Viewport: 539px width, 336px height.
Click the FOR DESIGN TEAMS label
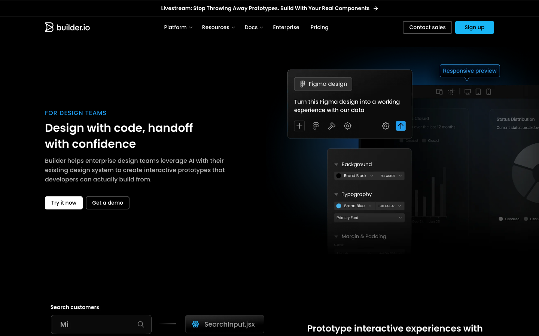76,113
